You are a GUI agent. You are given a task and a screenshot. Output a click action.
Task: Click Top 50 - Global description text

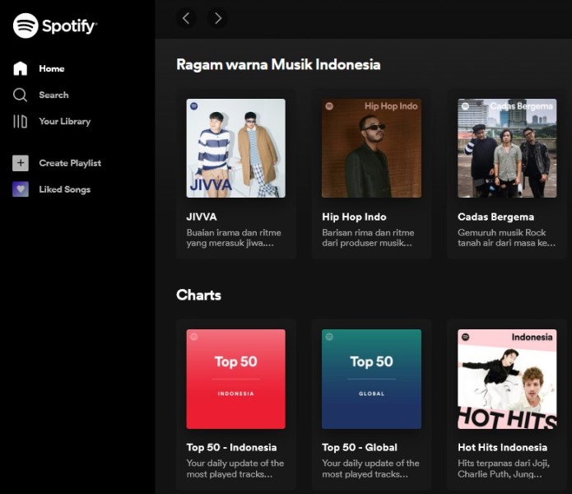pos(370,468)
